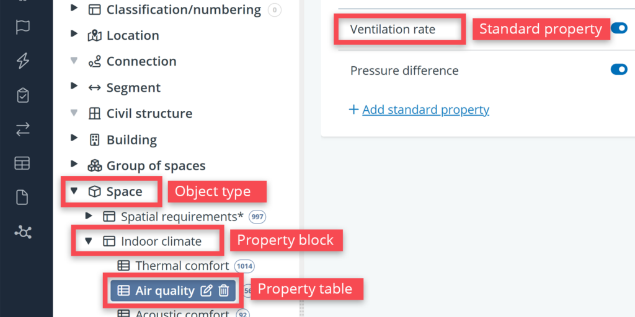Select the Thermal comfort table

[x=182, y=266]
